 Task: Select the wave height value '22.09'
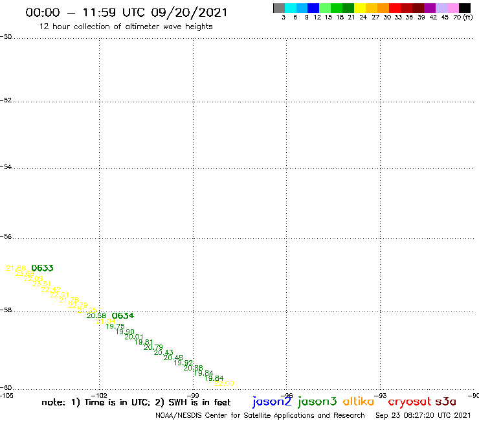click(x=33, y=279)
